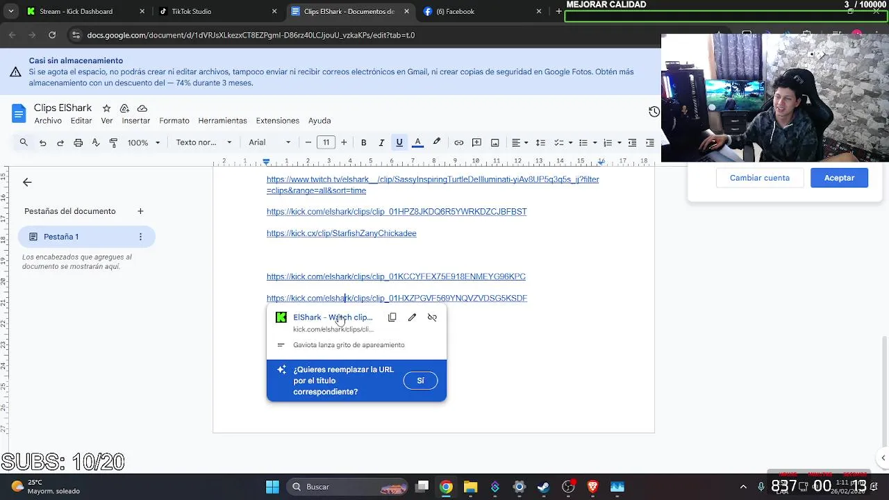Open the 100% zoom dropdown

click(x=144, y=142)
